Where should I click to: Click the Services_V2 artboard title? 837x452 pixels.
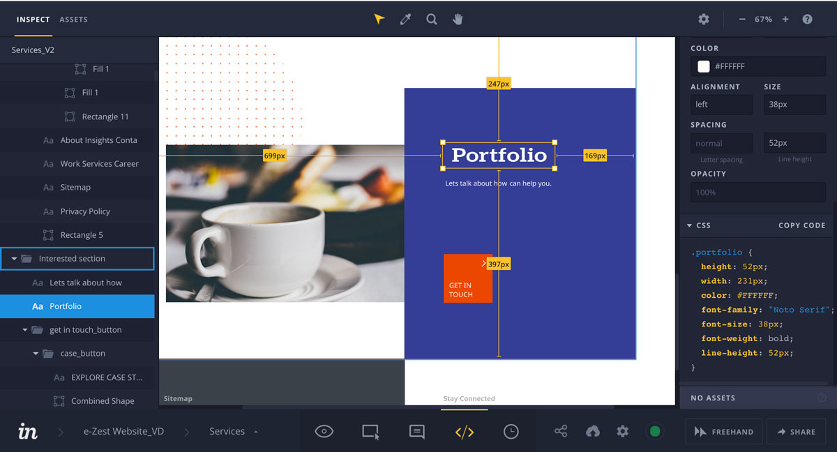tap(33, 50)
